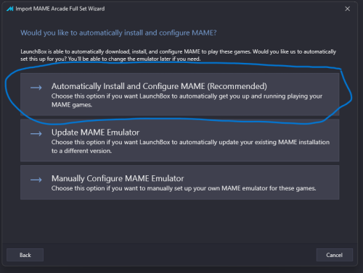Click arrow icon beside Automatically Install option
363x273 pixels.
click(36, 88)
